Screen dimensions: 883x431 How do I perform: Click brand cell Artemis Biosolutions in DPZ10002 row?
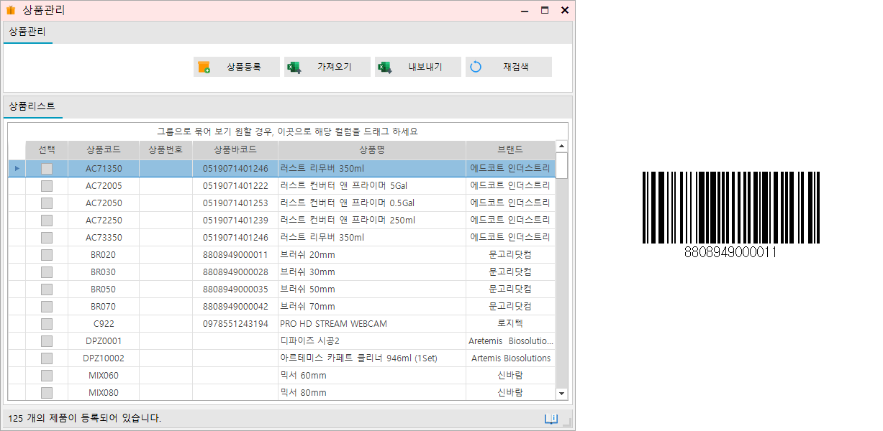[511, 358]
